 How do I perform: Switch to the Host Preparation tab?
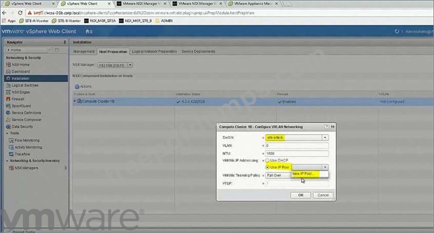pos(113,52)
